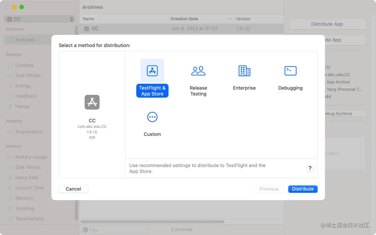
Task: Open Hangs report in sidebar
Action: [x=22, y=106]
